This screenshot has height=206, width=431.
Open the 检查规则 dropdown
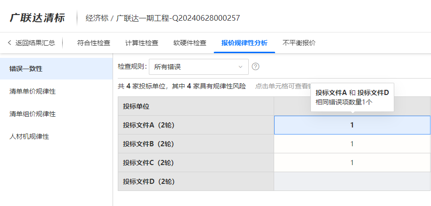point(198,67)
